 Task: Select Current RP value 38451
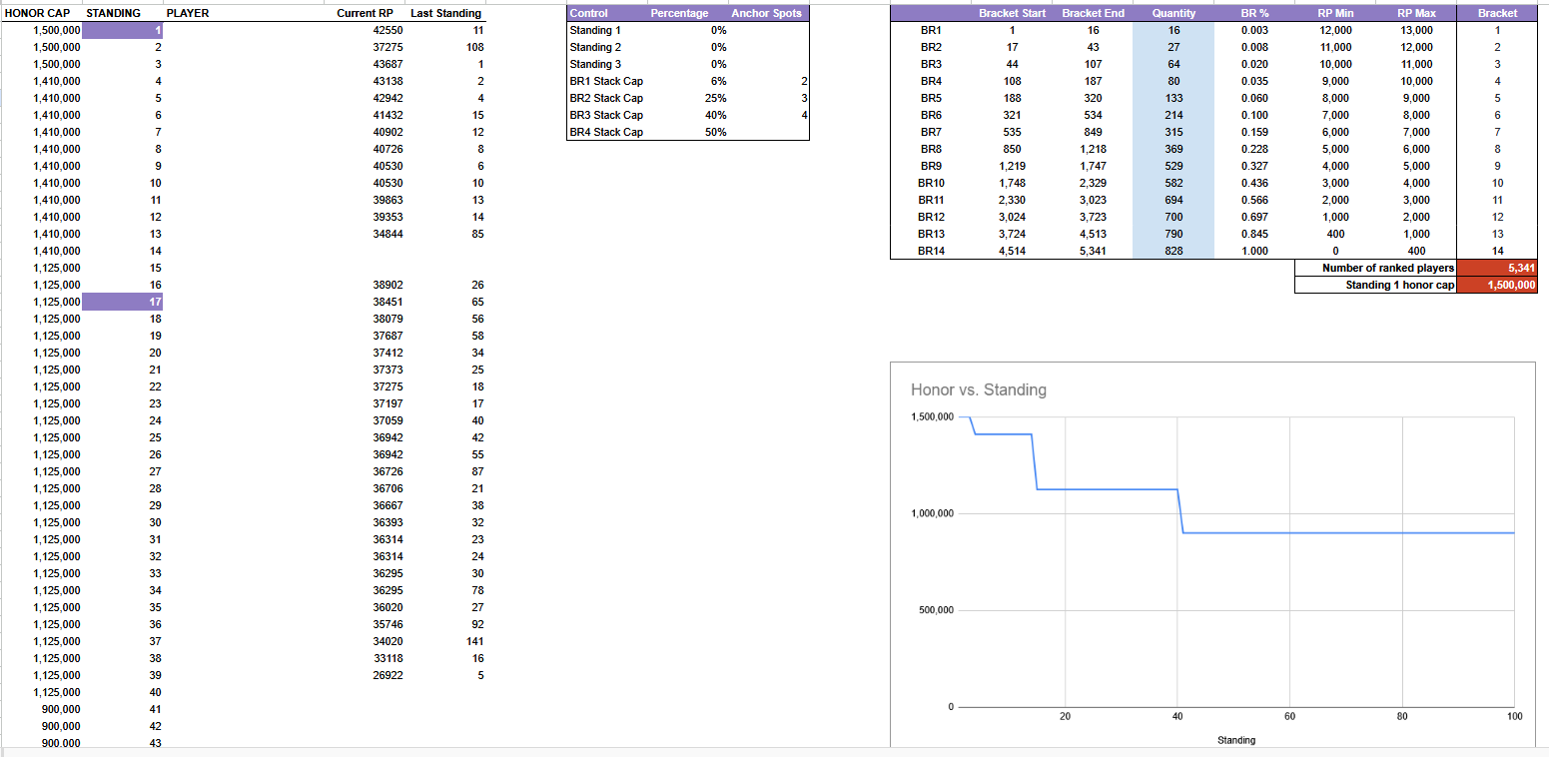click(x=387, y=302)
